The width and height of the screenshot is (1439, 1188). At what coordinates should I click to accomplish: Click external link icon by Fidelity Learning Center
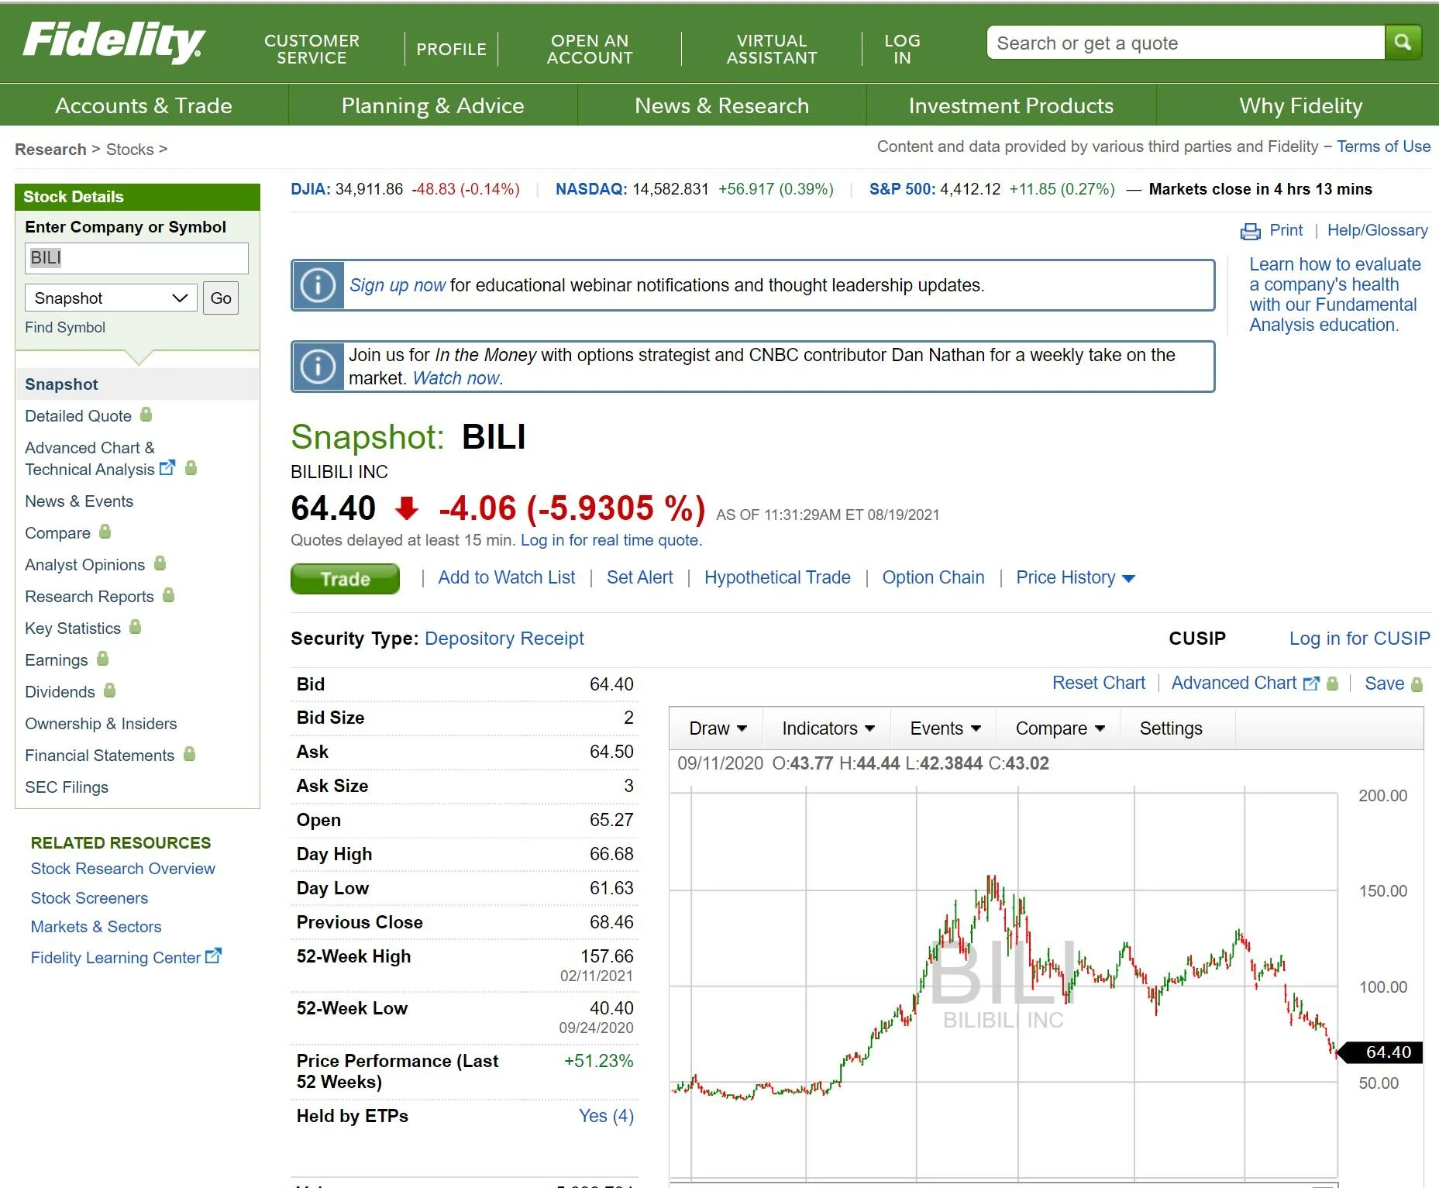(213, 956)
